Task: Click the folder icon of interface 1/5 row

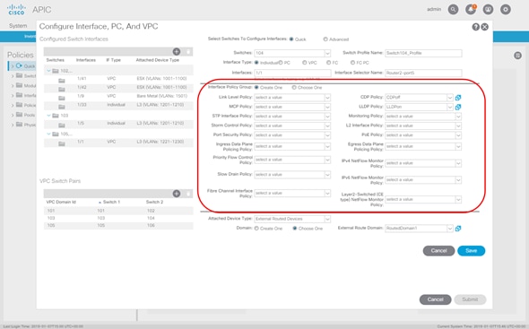Action: (61, 126)
